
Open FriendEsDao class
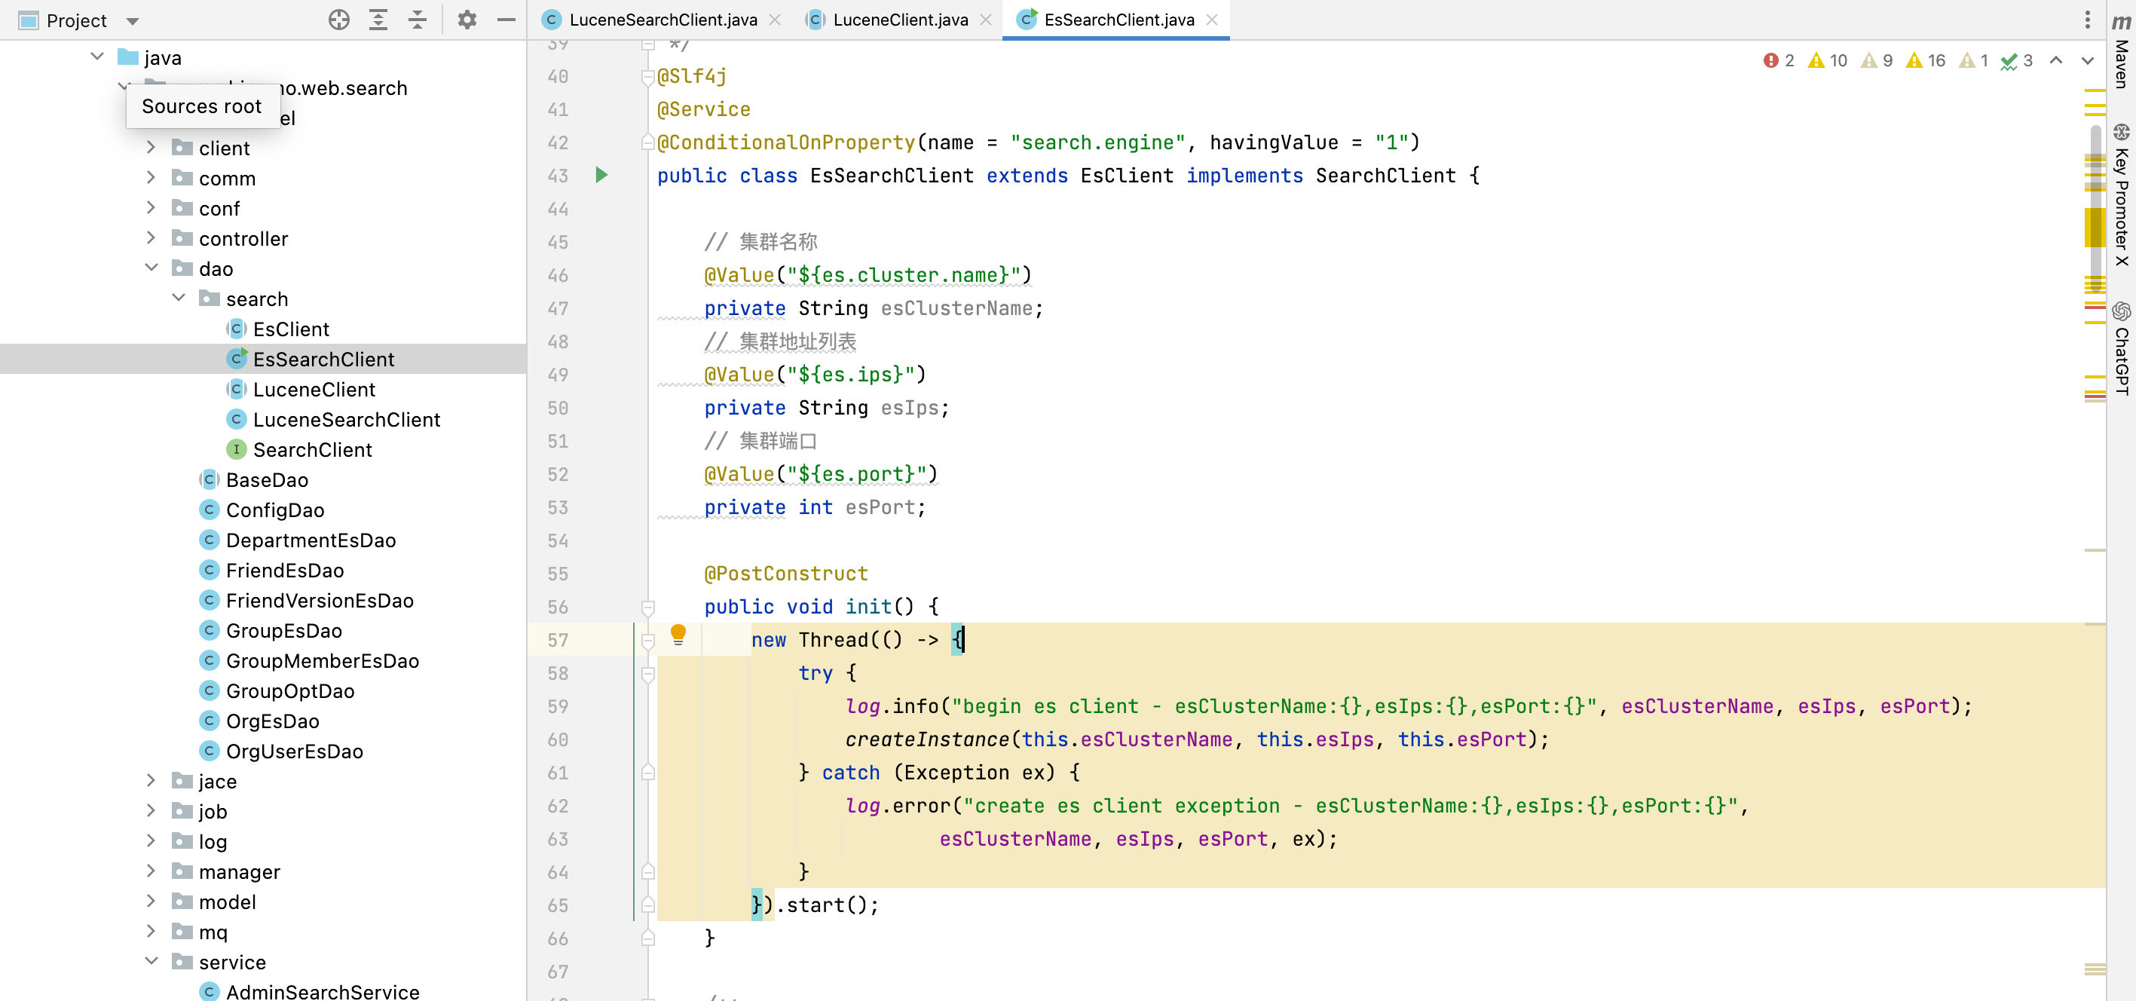point(285,571)
